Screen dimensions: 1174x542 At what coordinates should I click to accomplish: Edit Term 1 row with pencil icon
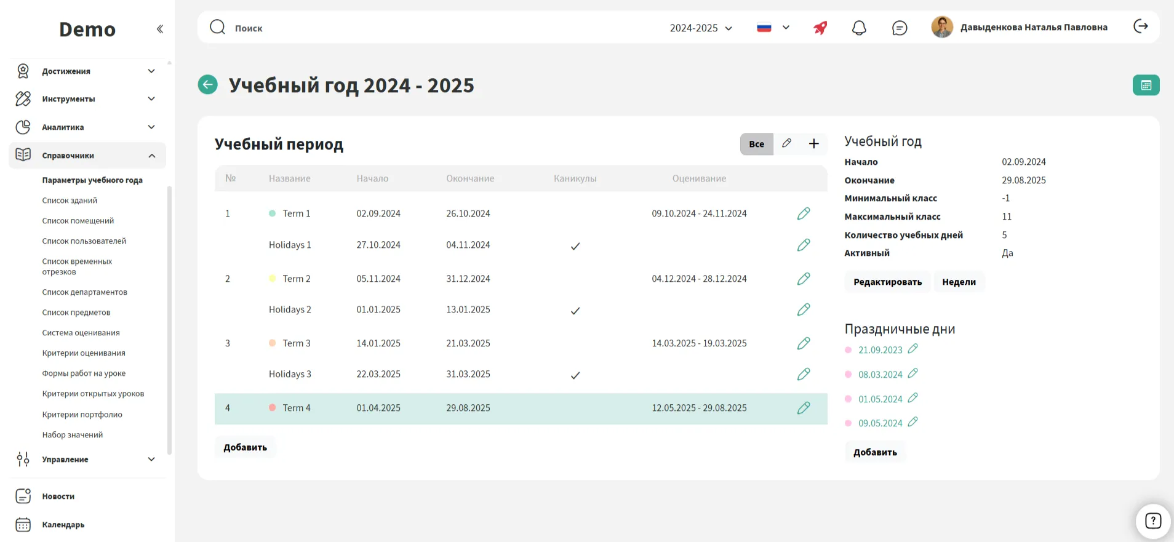(x=803, y=213)
